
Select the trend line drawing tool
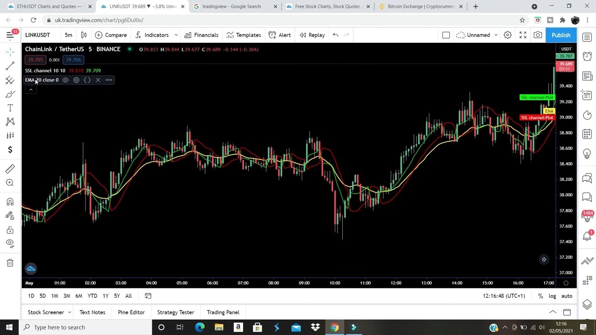(x=10, y=66)
